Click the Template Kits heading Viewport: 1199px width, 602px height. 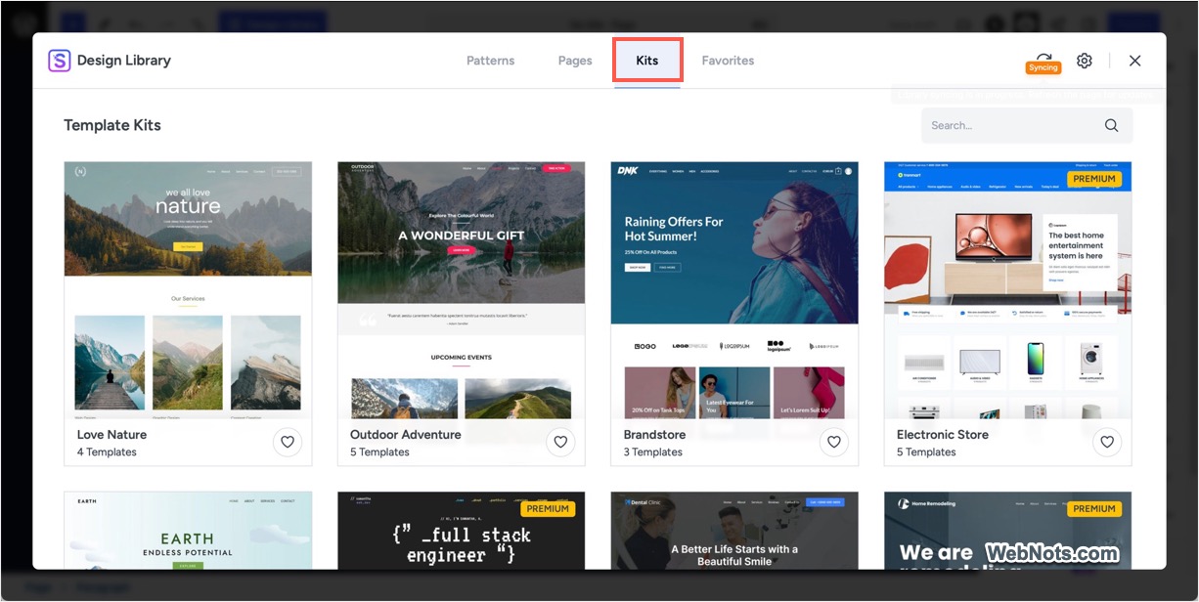pyautogui.click(x=112, y=125)
